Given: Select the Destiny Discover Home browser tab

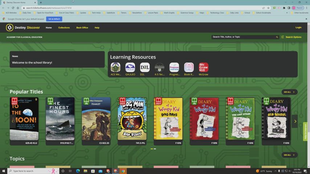Looking at the screenshot, I should pyautogui.click(x=19, y=3).
